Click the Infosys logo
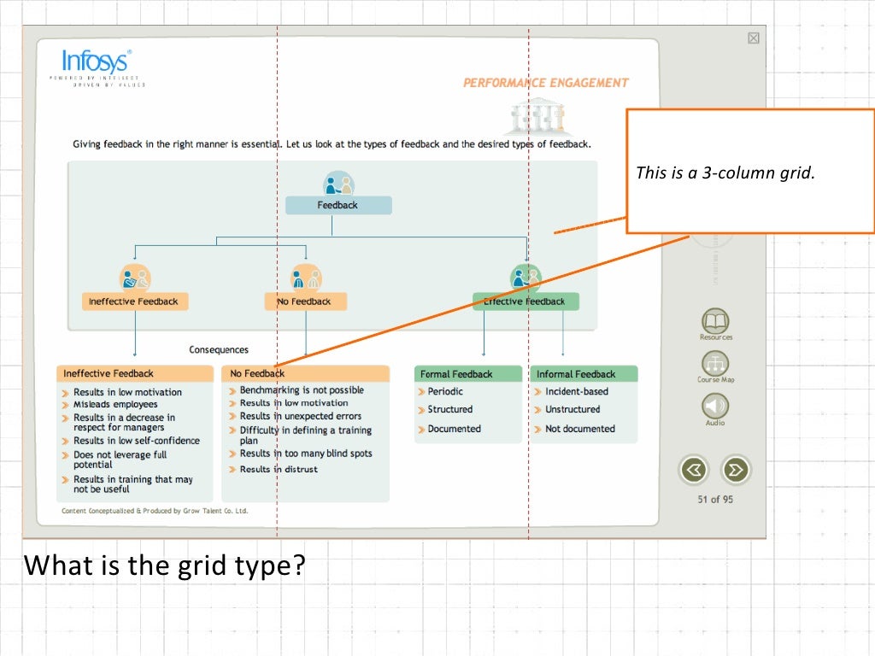Viewport: 875px width, 656px height. (97, 67)
